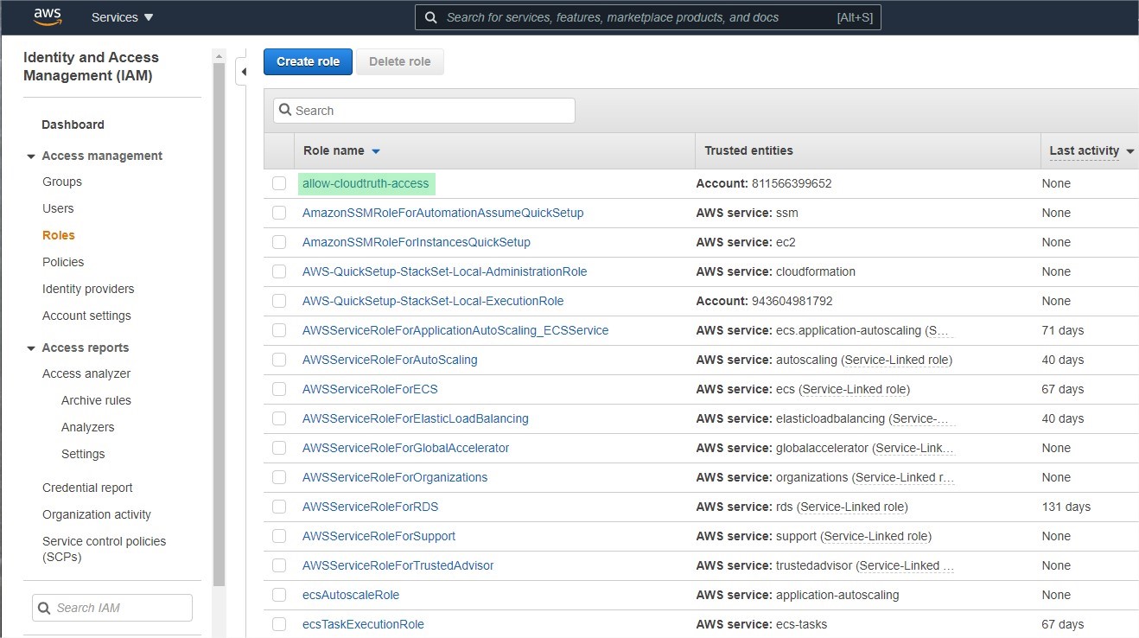Open AWSServiceRoleForElasticLoadBalancing link
1139x638 pixels.
(x=416, y=418)
